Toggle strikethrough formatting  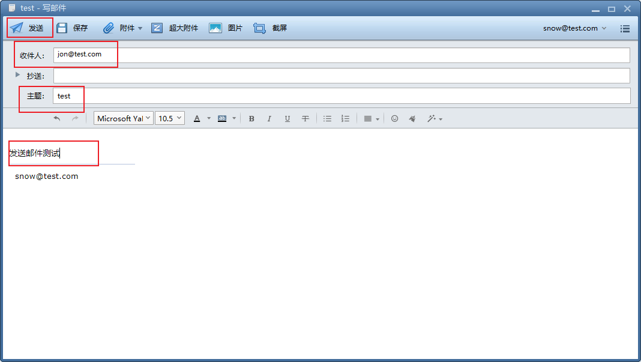click(x=305, y=119)
